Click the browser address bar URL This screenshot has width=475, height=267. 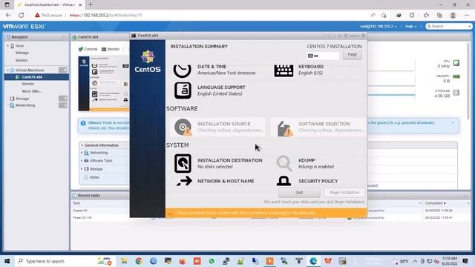pos(105,15)
